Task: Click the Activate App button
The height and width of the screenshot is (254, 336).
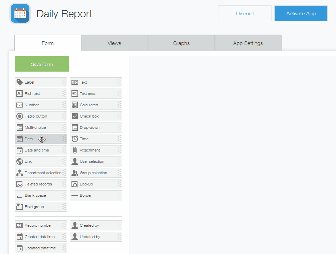Action: [300, 13]
